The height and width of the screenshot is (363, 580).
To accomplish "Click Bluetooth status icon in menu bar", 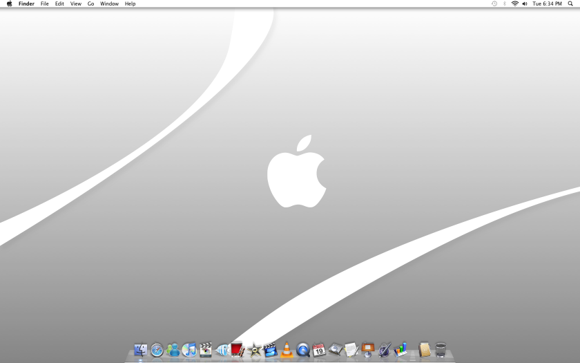I will pyautogui.click(x=504, y=3).
